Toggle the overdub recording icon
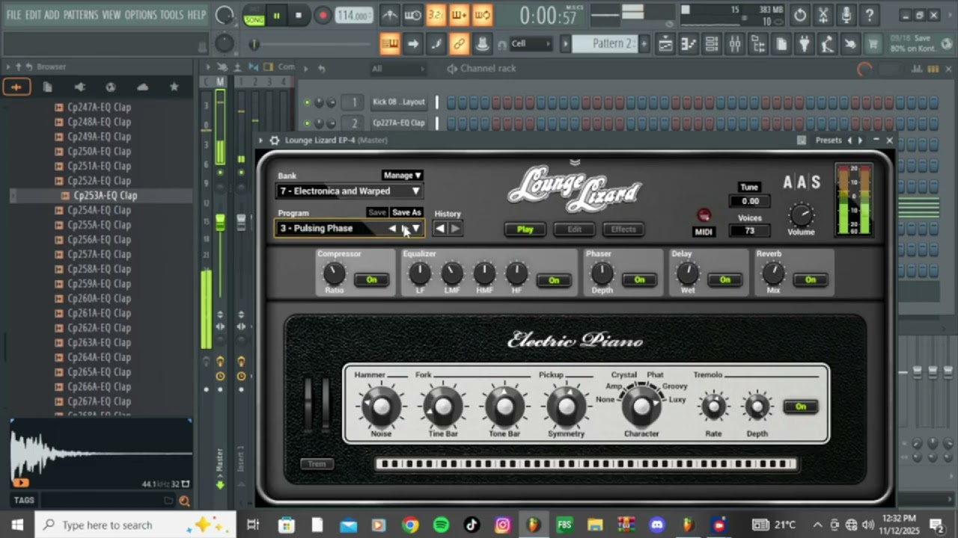 coord(459,16)
